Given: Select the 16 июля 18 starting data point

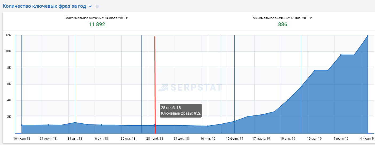Looking at the screenshot, I should tap(22, 125).
